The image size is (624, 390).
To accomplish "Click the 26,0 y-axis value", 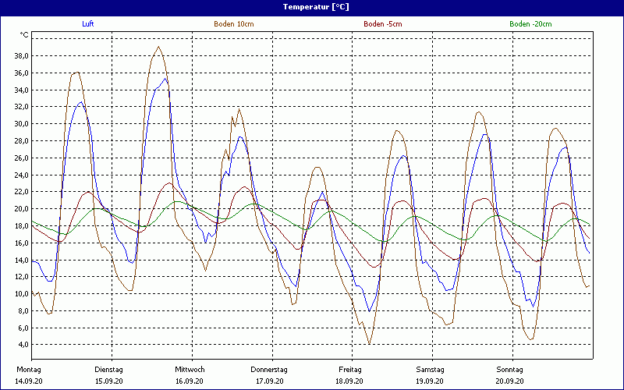I will click(x=21, y=158).
